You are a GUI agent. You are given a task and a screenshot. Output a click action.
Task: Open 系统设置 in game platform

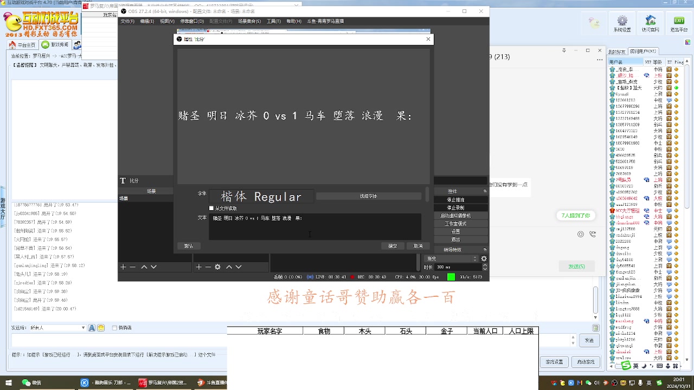point(622,23)
